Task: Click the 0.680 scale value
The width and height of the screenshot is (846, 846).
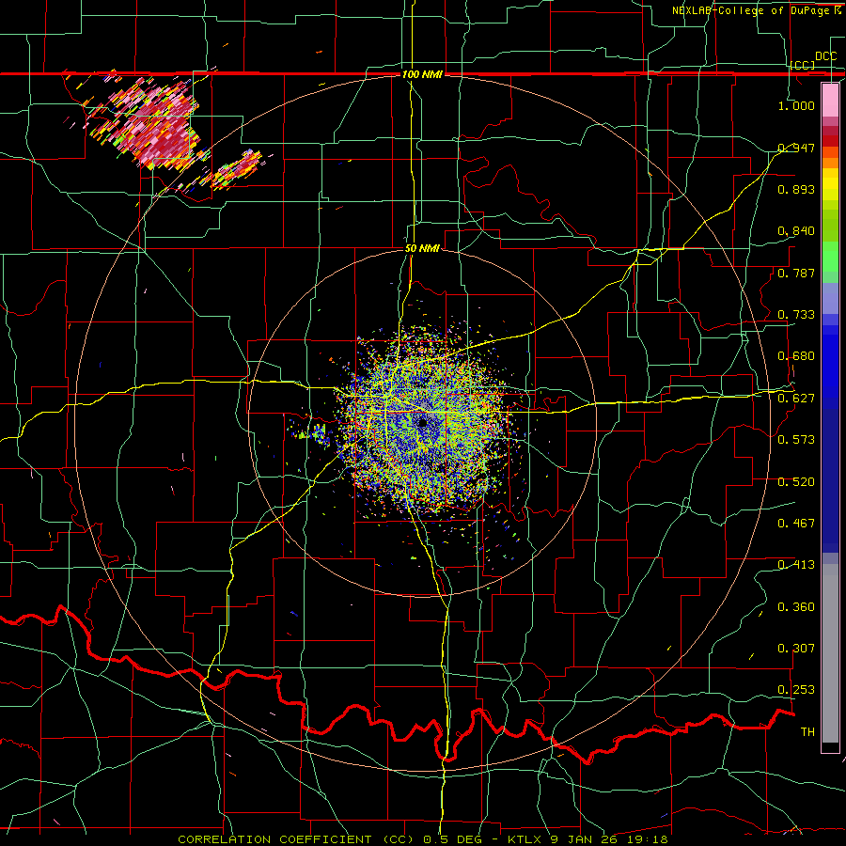Action: click(796, 356)
